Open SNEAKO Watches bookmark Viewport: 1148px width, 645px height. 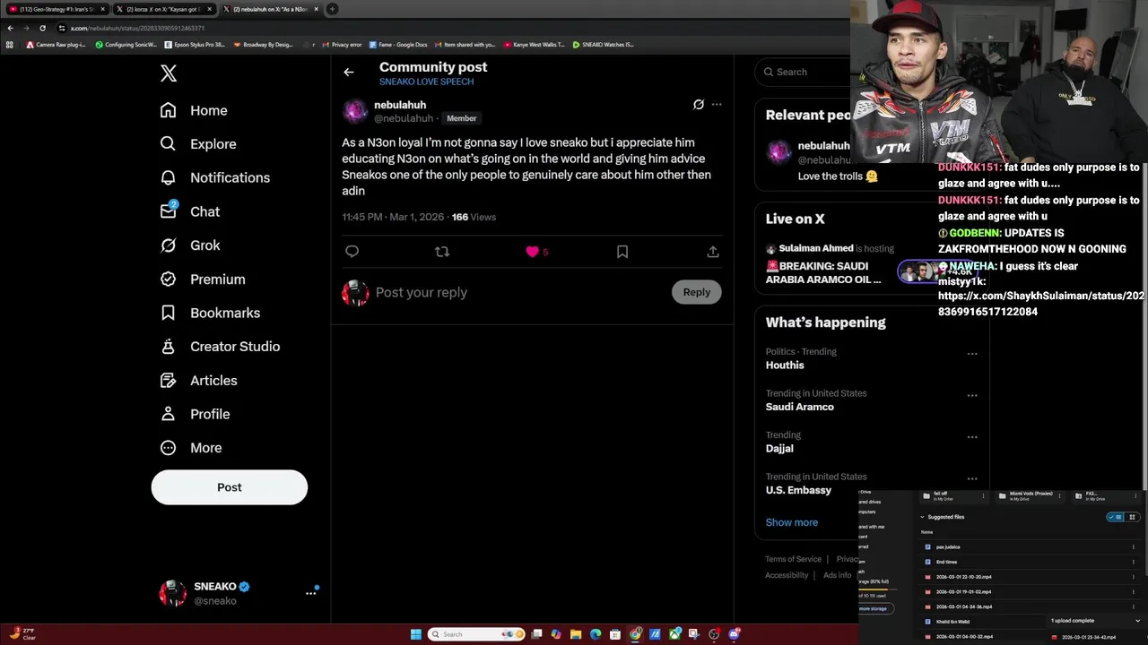tap(603, 44)
